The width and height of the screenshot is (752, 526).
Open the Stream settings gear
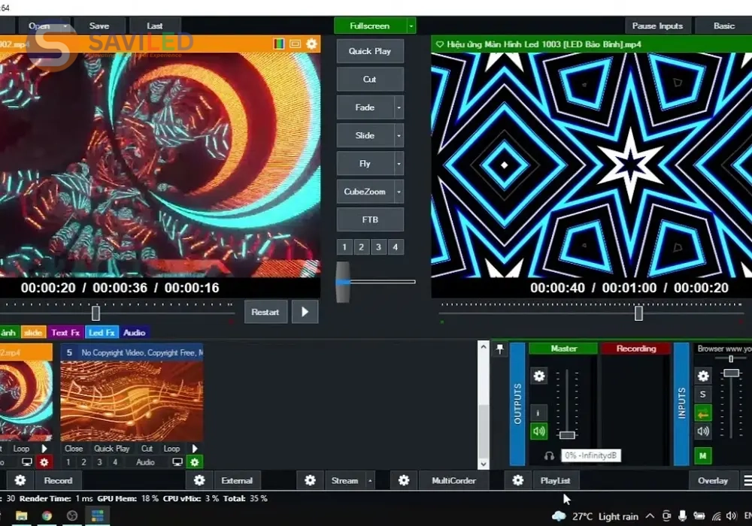(x=310, y=480)
